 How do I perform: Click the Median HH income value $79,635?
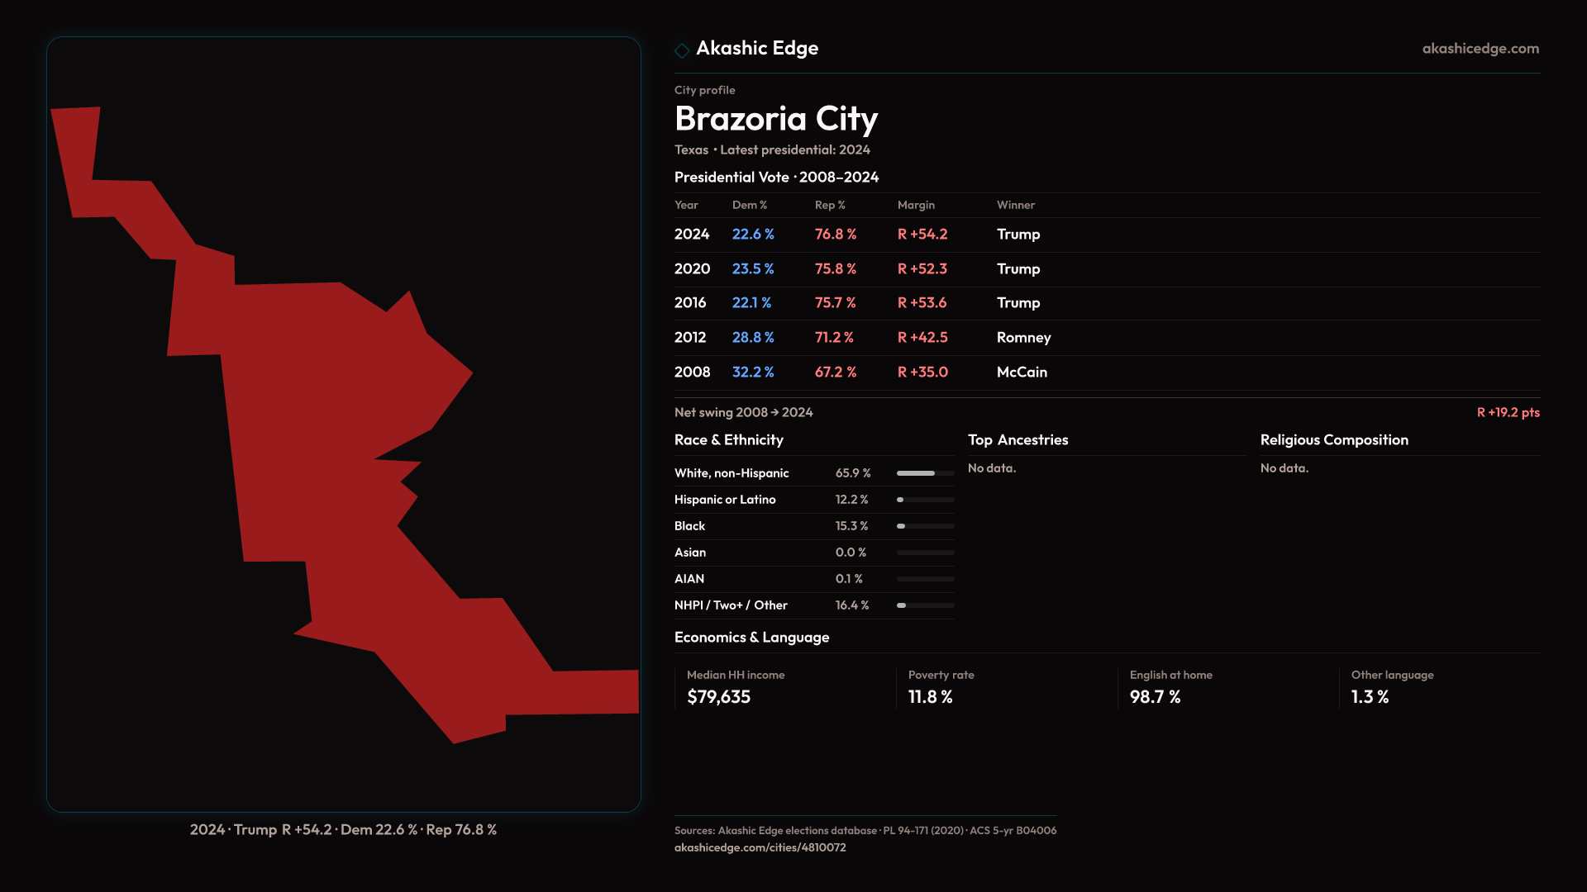[718, 697]
